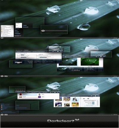Click the taskbar button beside the middle Start orb
This screenshot has height=128, width=119.
click(x=6, y=76)
